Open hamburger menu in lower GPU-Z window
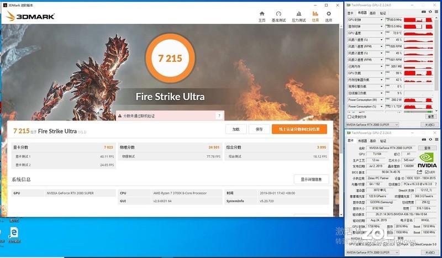 pyautogui.click(x=436, y=140)
